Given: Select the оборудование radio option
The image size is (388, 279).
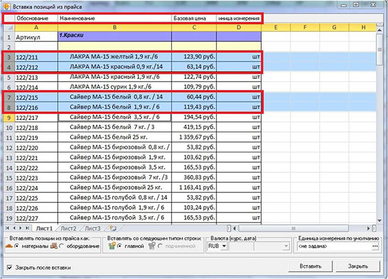Looking at the screenshot, I should [x=61, y=246].
